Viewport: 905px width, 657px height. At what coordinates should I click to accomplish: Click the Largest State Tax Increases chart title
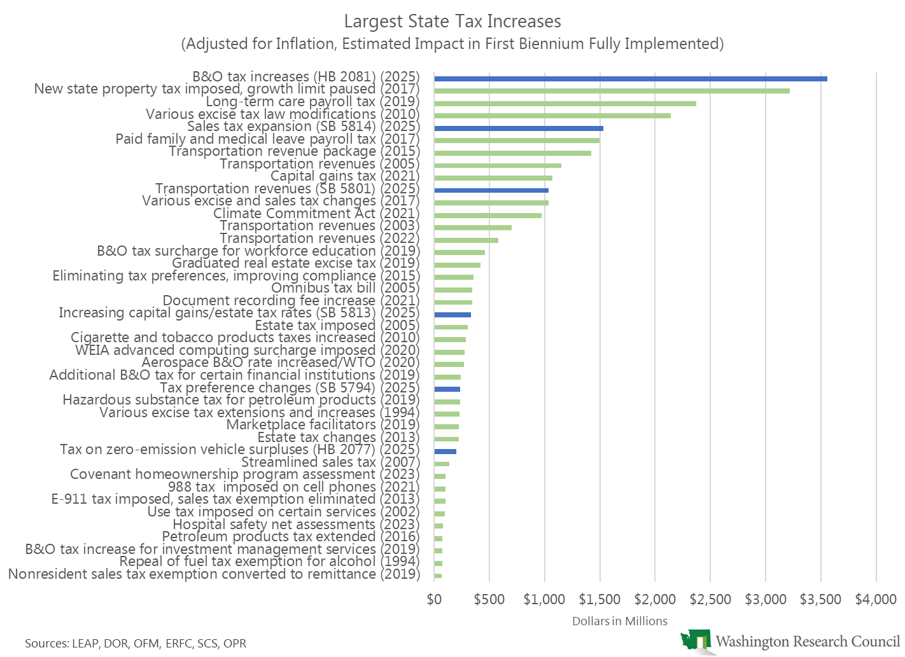pyautogui.click(x=452, y=22)
